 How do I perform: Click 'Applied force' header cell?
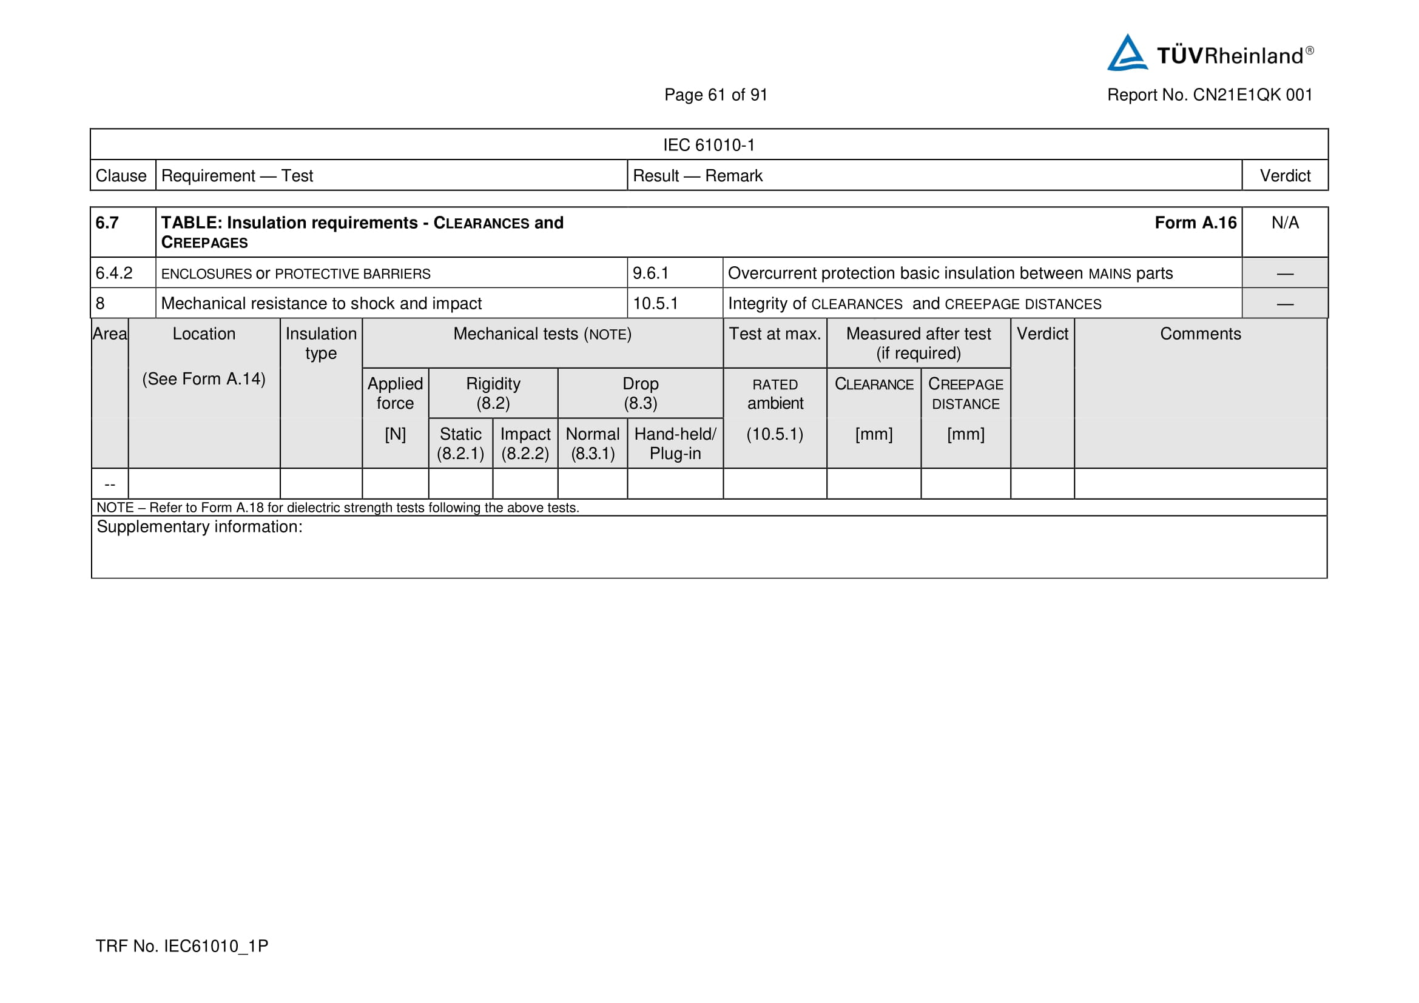396,394
